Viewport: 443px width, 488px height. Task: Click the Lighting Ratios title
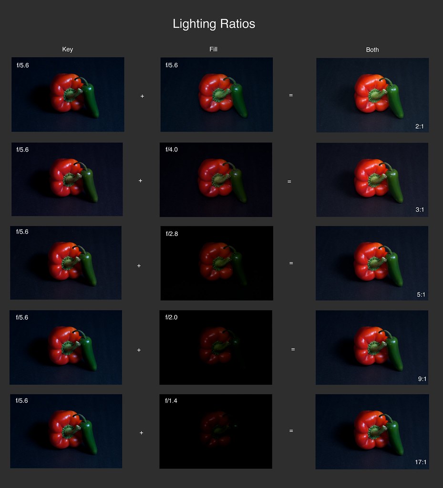(x=214, y=24)
